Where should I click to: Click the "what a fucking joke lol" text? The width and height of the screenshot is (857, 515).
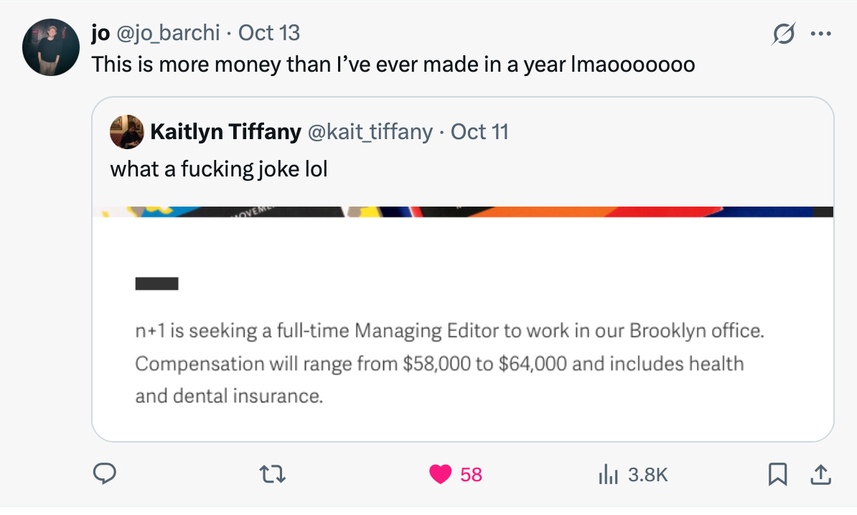coord(218,169)
